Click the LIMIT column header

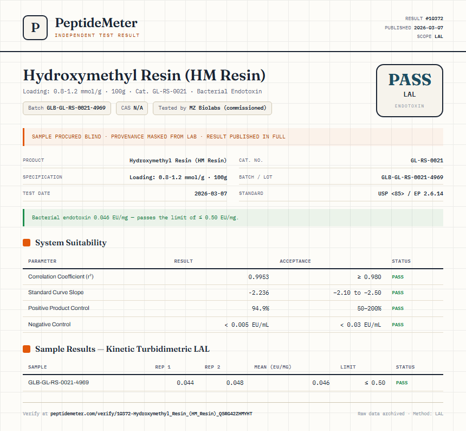click(x=348, y=367)
